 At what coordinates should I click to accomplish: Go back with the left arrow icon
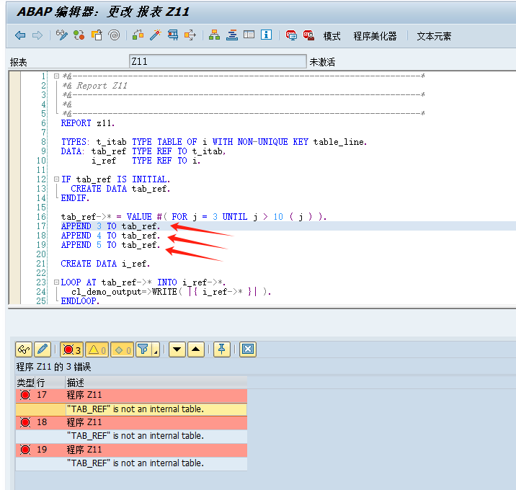[x=20, y=35]
